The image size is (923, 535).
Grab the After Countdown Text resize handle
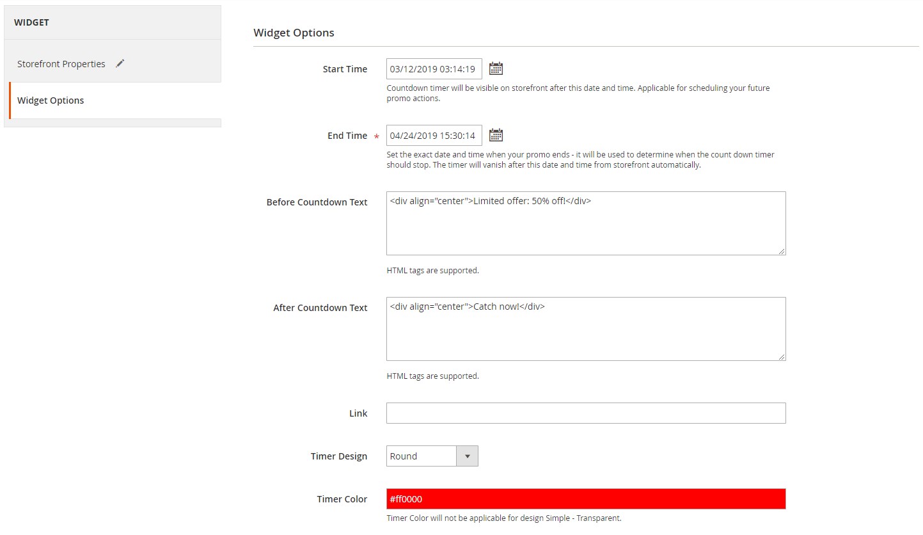[x=782, y=356]
